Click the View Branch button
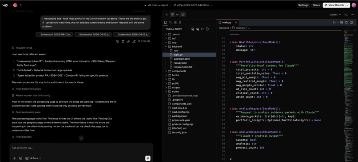358x162 pixels. click(x=334, y=5)
